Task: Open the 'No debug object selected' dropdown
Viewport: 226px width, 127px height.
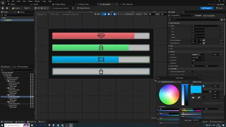Action: 61,8
